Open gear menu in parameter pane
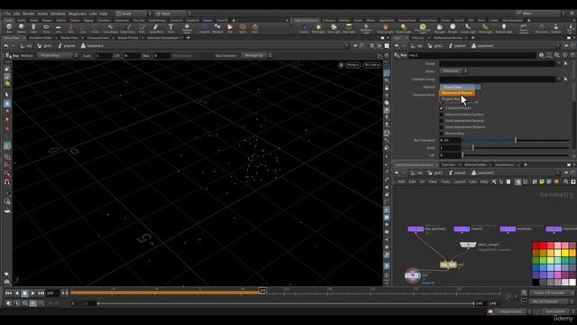The image size is (577, 325). 541,55
